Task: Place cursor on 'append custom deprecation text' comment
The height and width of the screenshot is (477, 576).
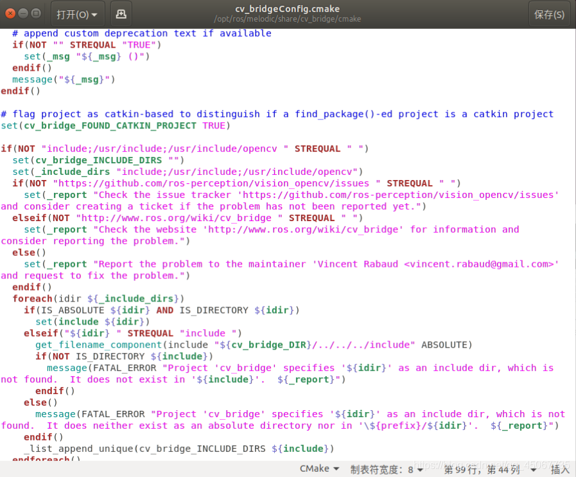Action: pyautogui.click(x=142, y=33)
